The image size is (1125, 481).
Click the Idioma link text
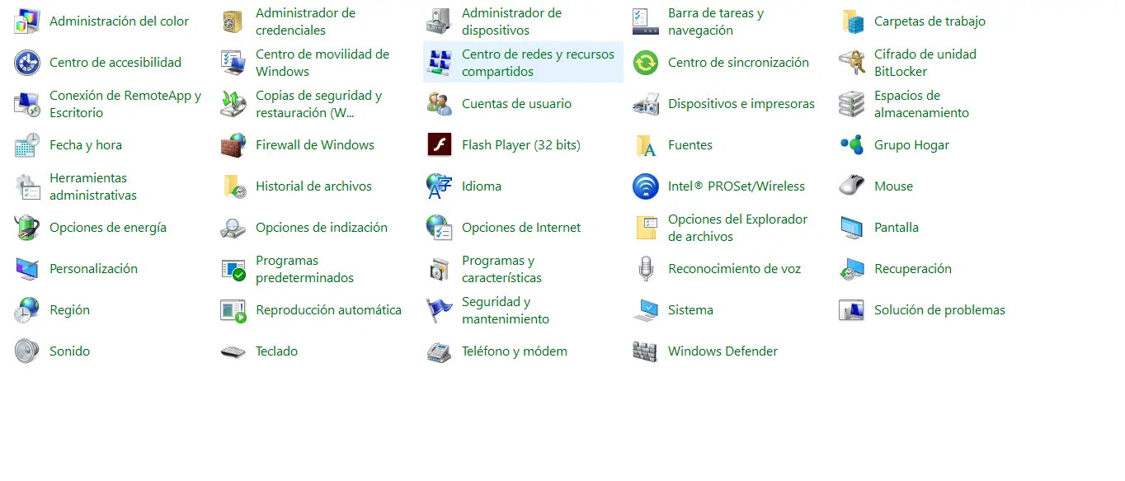click(482, 186)
